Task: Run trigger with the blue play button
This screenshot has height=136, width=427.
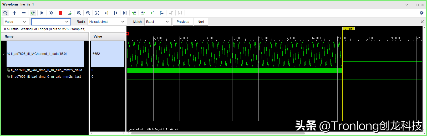Action: pyautogui.click(x=42, y=13)
